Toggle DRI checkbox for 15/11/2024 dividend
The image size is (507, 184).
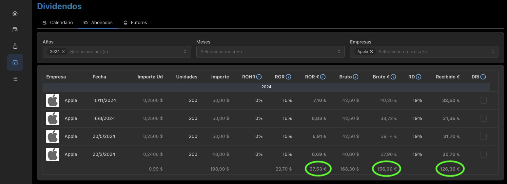point(483,100)
